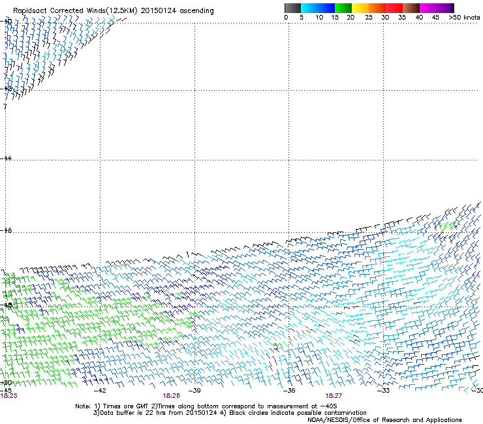Click legend tick label '15'
Screen dimensions: 483x424
click(335, 17)
